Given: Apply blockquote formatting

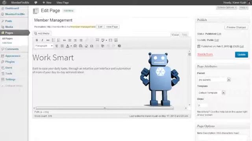Looking at the screenshot, I should [x=64, y=40].
